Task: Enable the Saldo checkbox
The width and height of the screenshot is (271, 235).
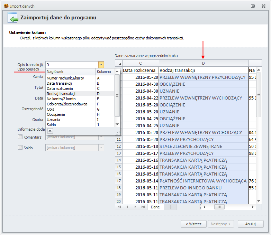Action: pyautogui.click(x=20, y=148)
